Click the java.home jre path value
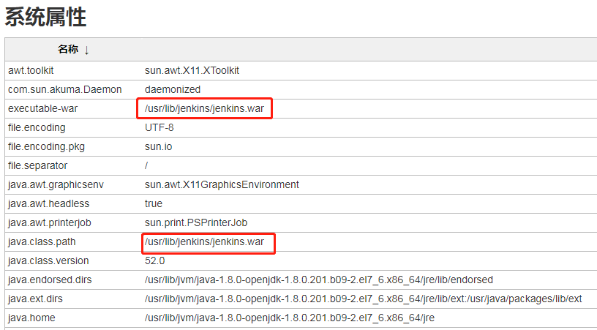This screenshot has height=330, width=597. click(290, 318)
